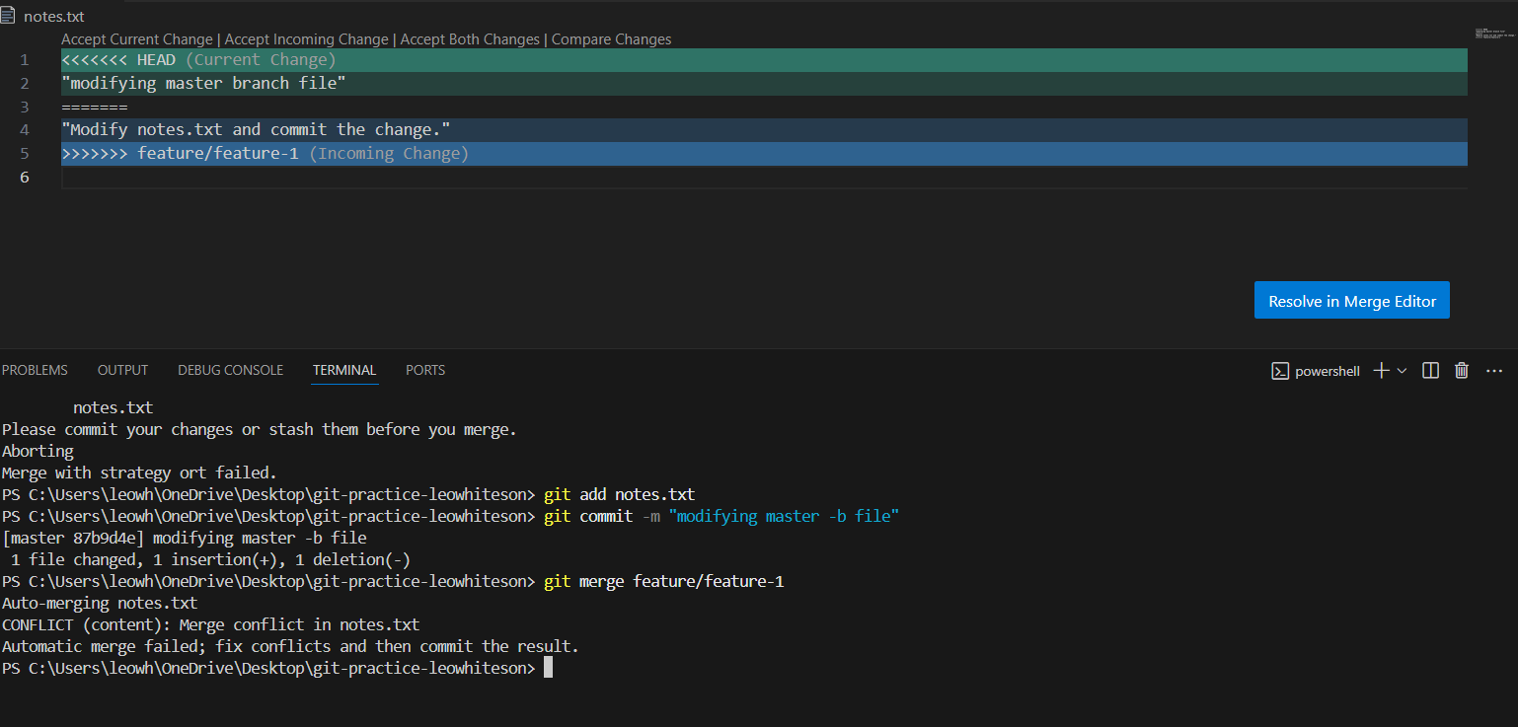Open the terminal panel's more actions ellipsis
Image resolution: width=1518 pixels, height=727 pixels.
pos(1493,371)
